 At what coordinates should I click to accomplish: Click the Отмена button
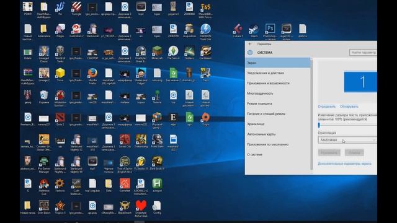[x=354, y=152]
